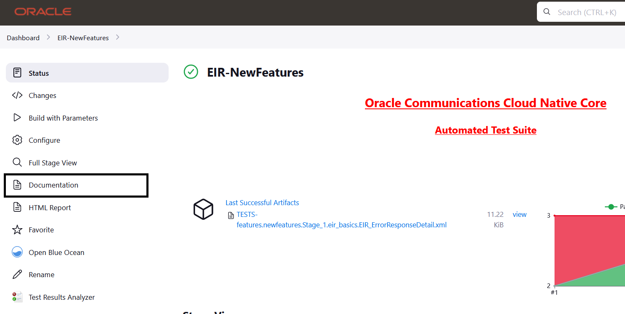Image resolution: width=625 pixels, height=314 pixels.
Task: Click the search magnifier icon
Action: 547,12
